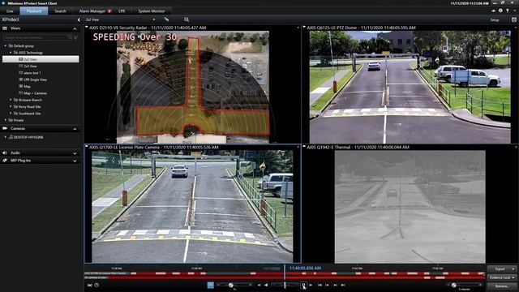This screenshot has width=519, height=292.
Task: Click the MIP Plug-ins icon
Action: click(5, 161)
